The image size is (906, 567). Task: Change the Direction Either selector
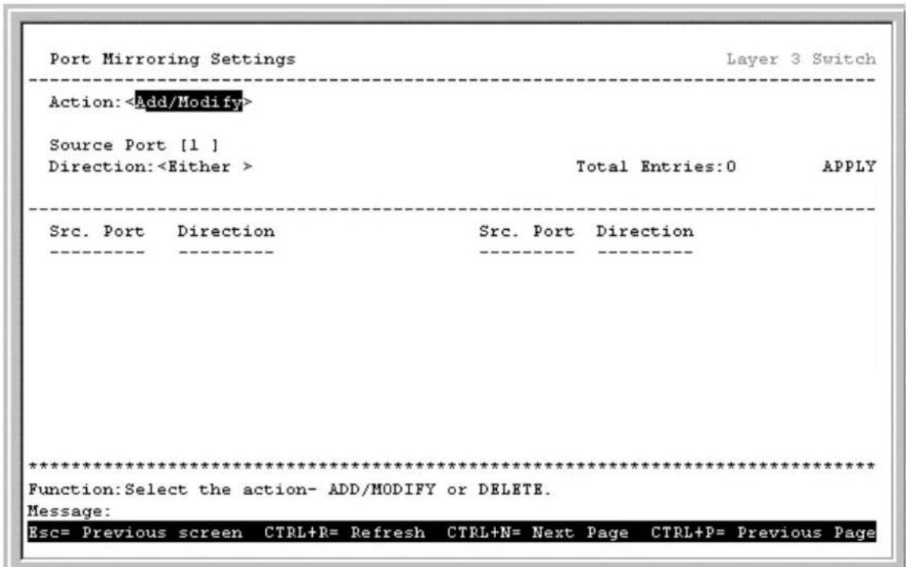tap(205, 167)
